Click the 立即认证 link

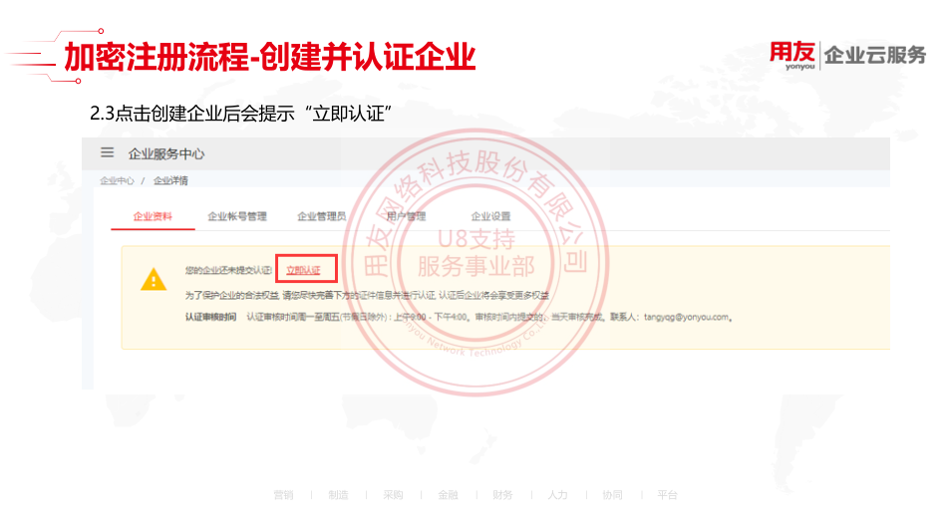(303, 270)
